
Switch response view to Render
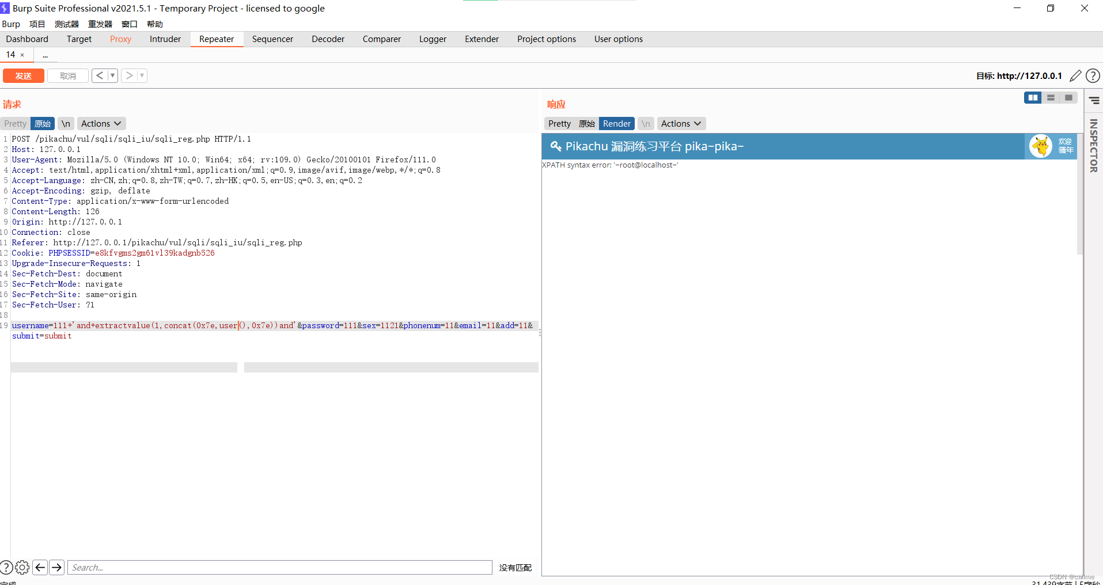pyautogui.click(x=617, y=124)
